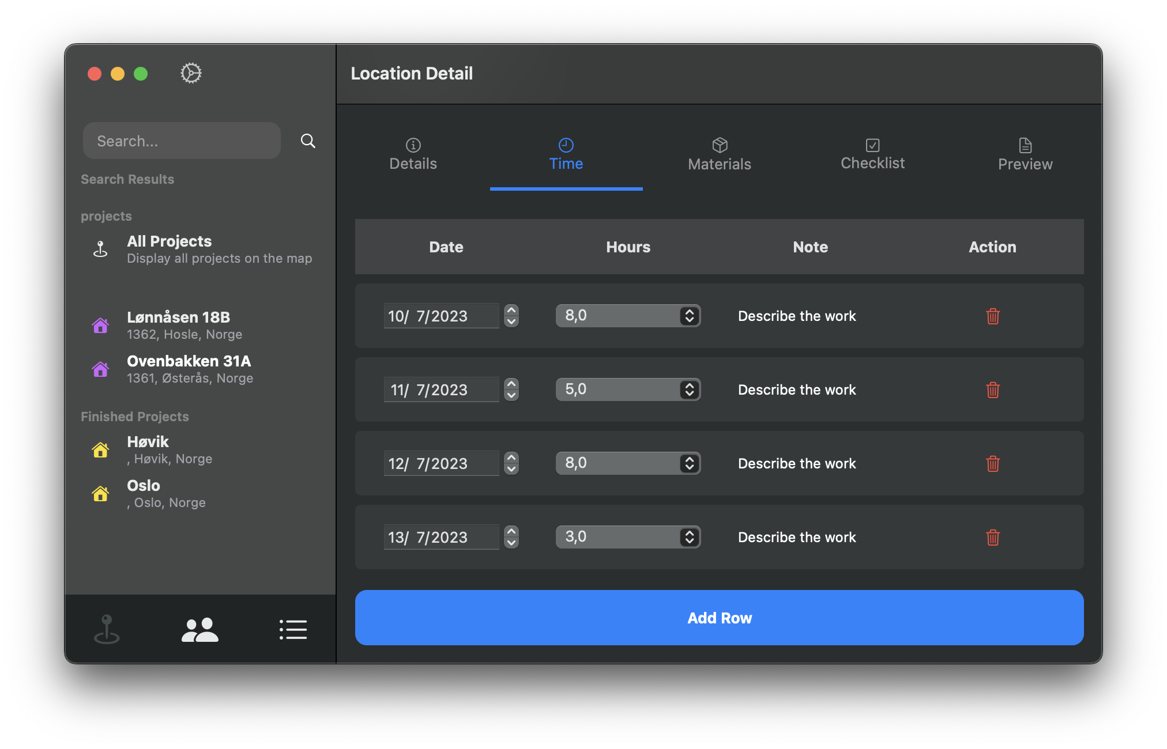Delete the 13/7/2023 time row
The height and width of the screenshot is (749, 1167).
coord(992,537)
